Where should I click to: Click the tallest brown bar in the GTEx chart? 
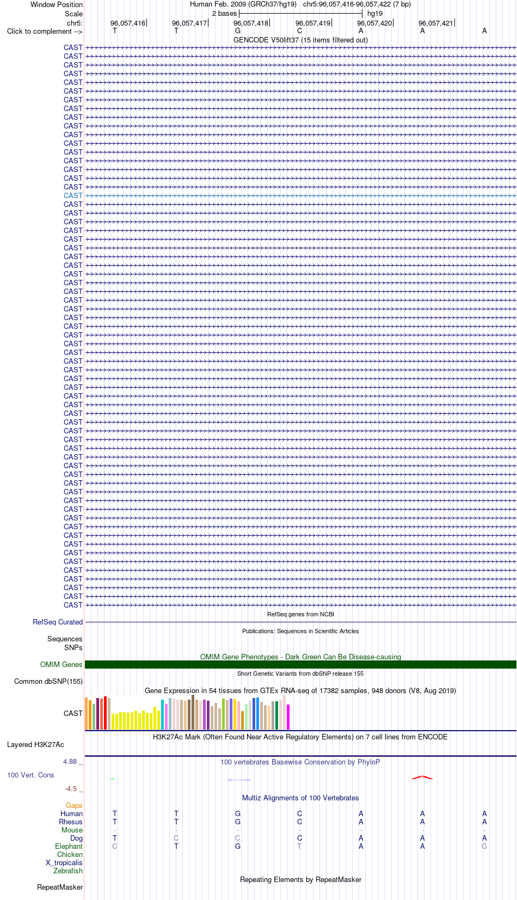click(x=193, y=712)
